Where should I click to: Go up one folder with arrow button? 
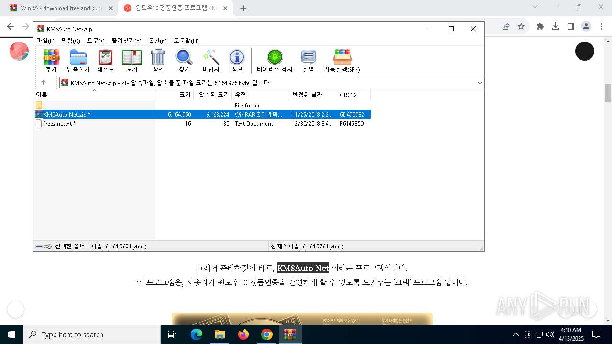tap(44, 83)
